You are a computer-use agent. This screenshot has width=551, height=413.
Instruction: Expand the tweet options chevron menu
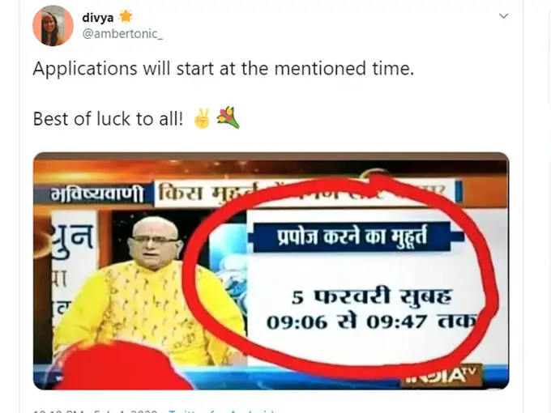pyautogui.click(x=503, y=16)
